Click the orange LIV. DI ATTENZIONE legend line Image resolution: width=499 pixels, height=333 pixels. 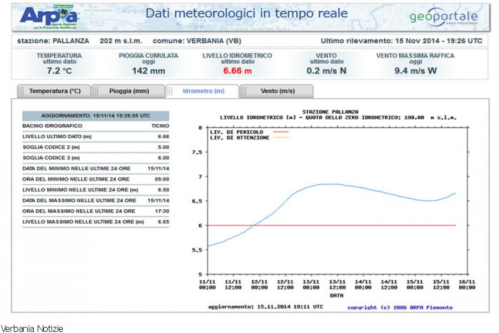point(281,138)
